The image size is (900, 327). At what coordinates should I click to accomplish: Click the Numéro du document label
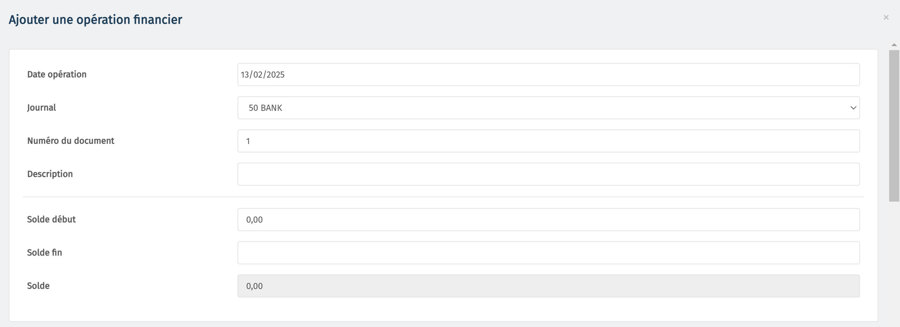70,141
